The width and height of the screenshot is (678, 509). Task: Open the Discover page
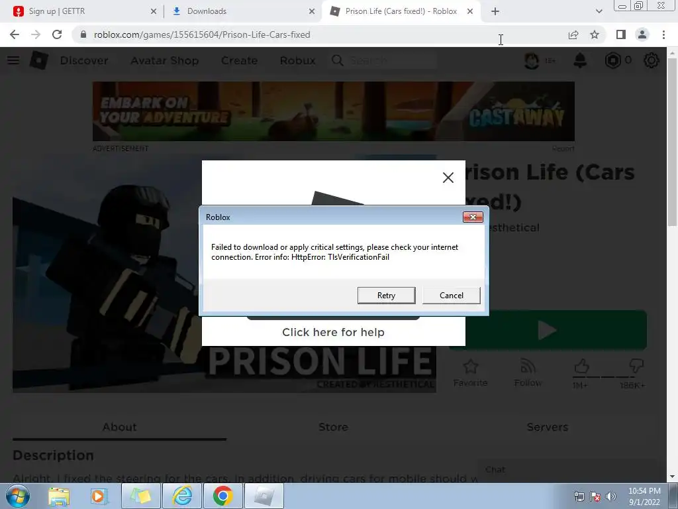coord(84,60)
